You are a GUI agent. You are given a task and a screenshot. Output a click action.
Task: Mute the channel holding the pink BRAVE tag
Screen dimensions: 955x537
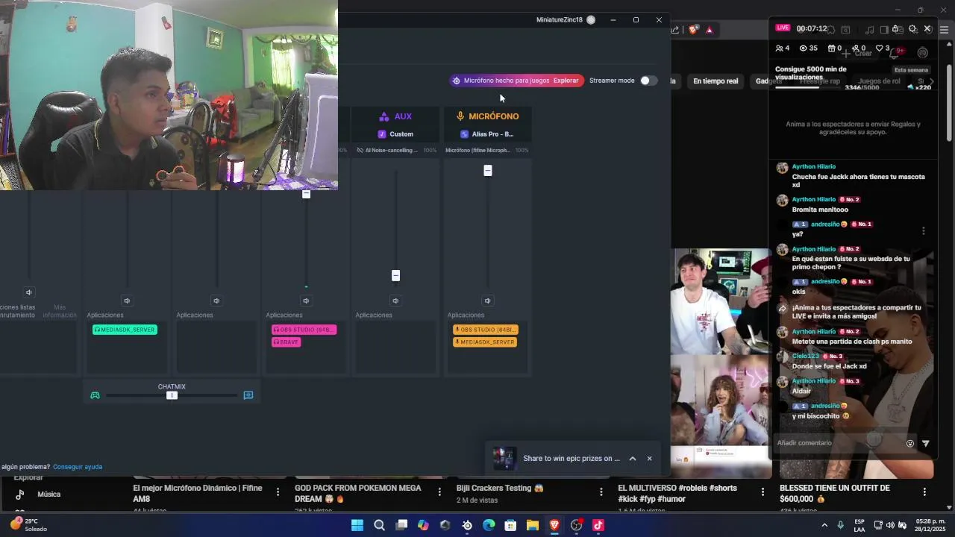click(306, 301)
